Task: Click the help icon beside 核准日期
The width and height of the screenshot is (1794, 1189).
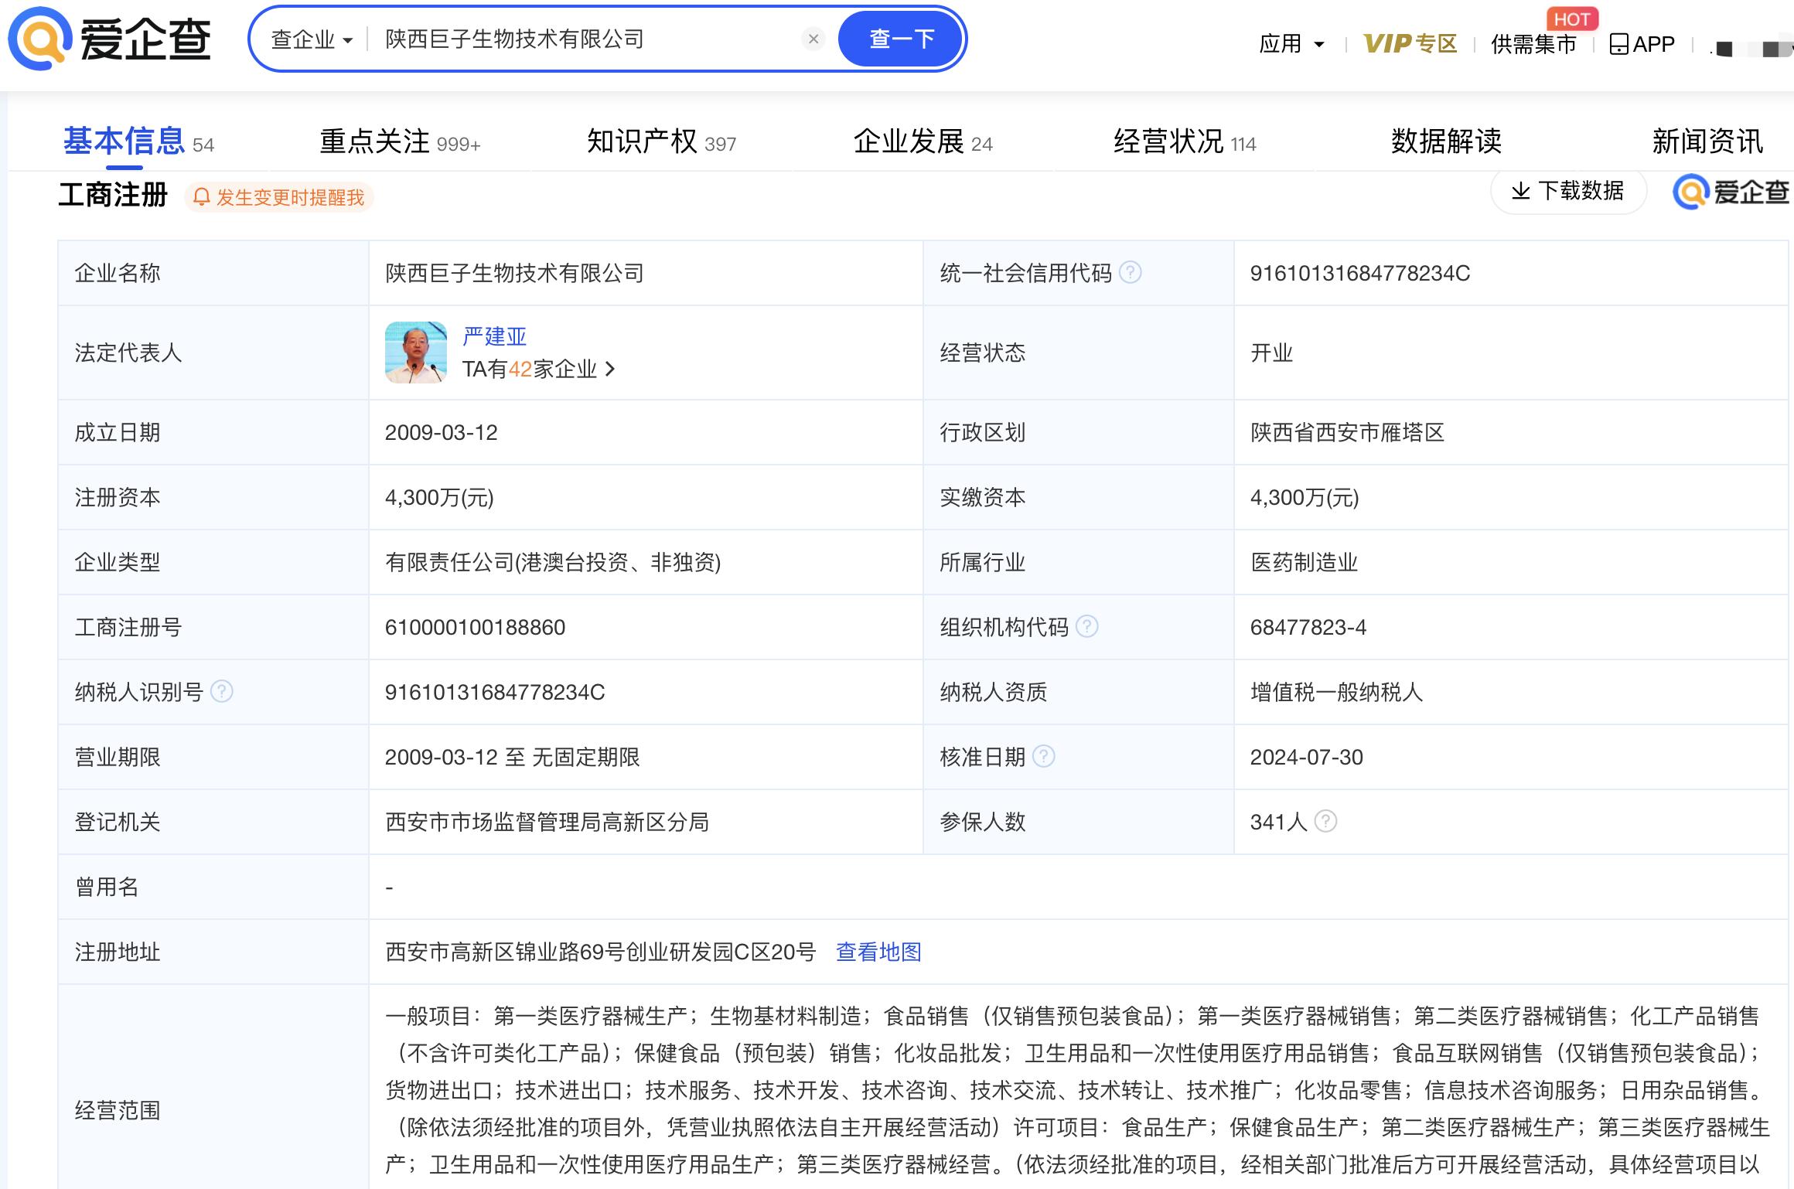Action: click(x=1044, y=756)
